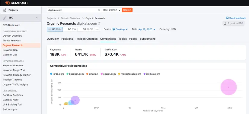Screen dimensions: 249x114
Task: Open external link icon beside digikala.com
Action: point(99,23)
